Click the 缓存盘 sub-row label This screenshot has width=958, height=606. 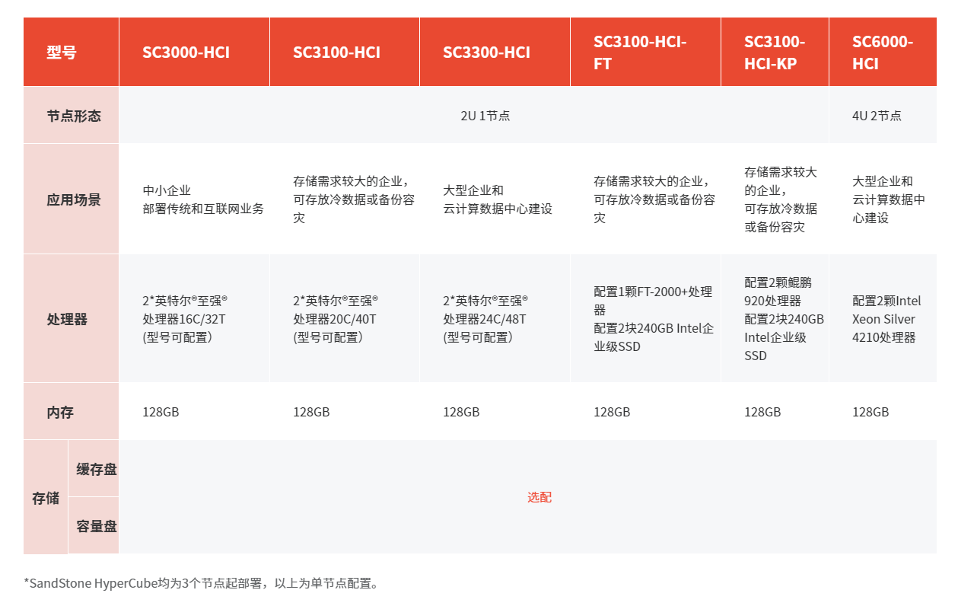[96, 469]
